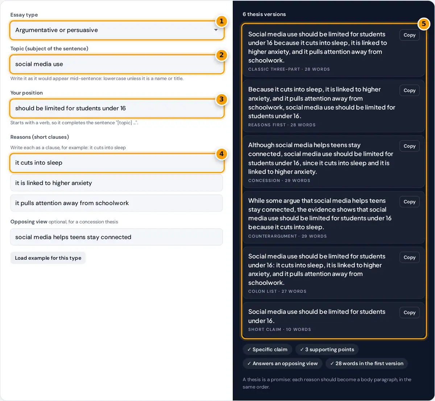
Task: Copy the Short Claim thesis
Action: (x=409, y=313)
